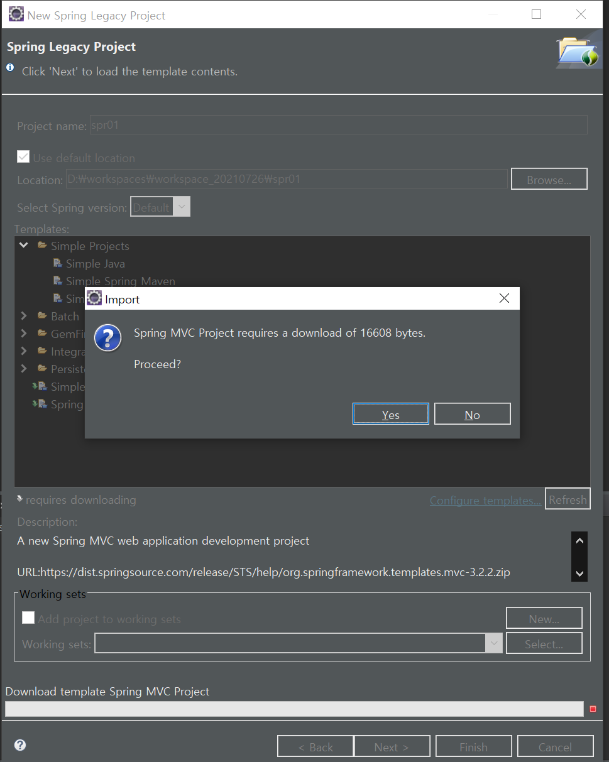Stop the template download with red button

593,709
